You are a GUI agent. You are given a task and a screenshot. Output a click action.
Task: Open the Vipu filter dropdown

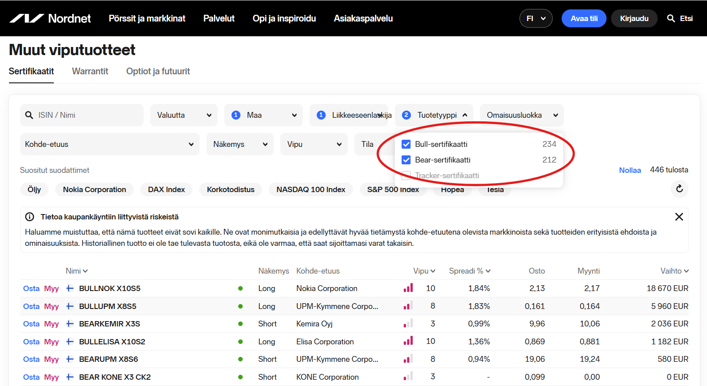click(314, 144)
